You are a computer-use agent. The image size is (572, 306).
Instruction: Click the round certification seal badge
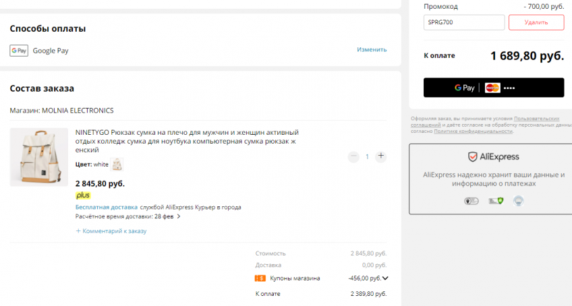click(518, 200)
